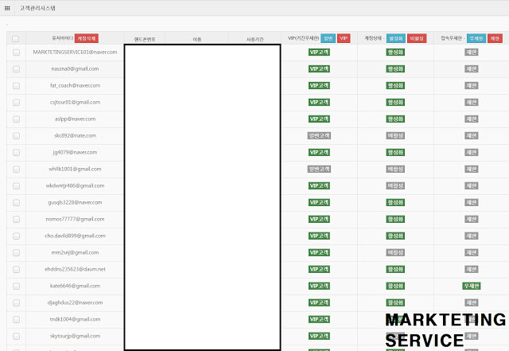Select the checkbox for fat_coach@naver.com row
The width and height of the screenshot is (509, 351).
tap(16, 85)
